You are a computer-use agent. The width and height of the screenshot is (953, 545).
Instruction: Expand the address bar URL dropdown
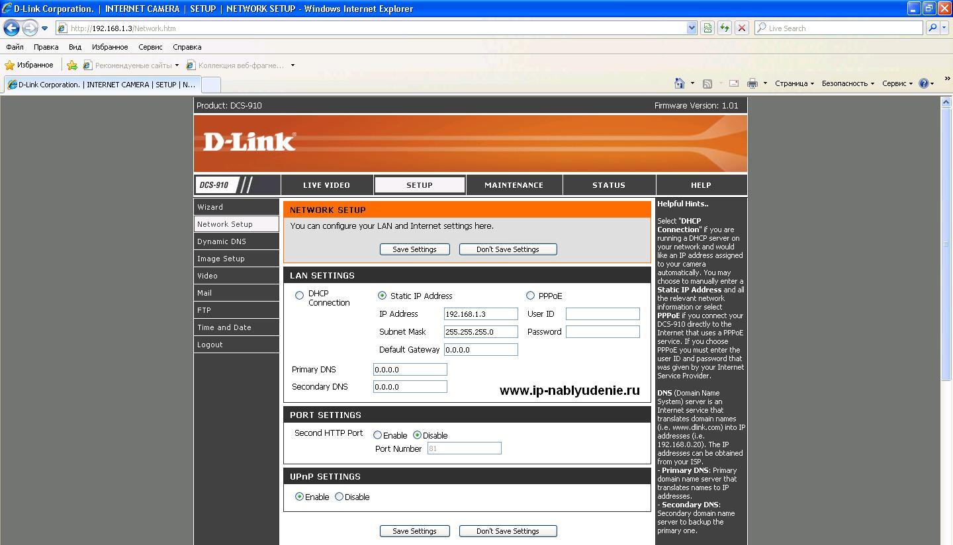coord(692,28)
